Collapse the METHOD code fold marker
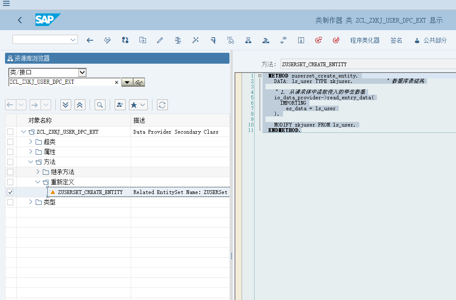 pyautogui.click(x=260, y=76)
